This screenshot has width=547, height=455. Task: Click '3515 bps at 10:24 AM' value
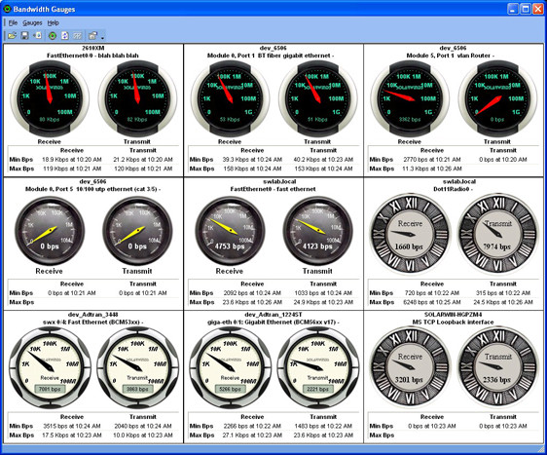(72, 426)
